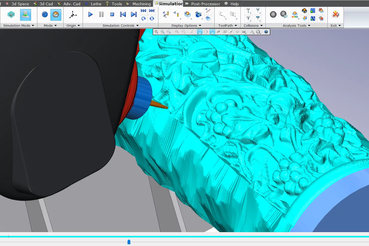369x246 pixels.
Task: Toggle the highlighted orange Mode icon
Action: [x=56, y=14]
